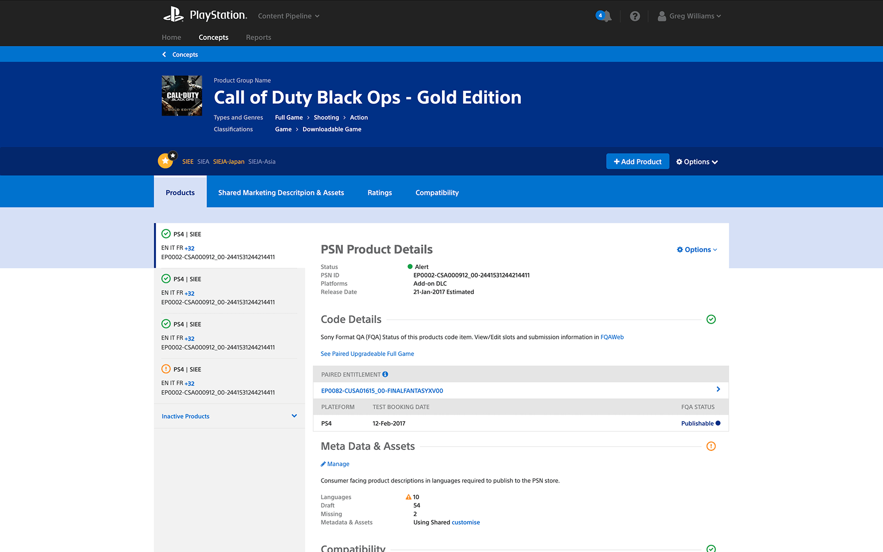Click the Action genre breadcrumb
Screen dimensions: 883x552
click(x=359, y=118)
